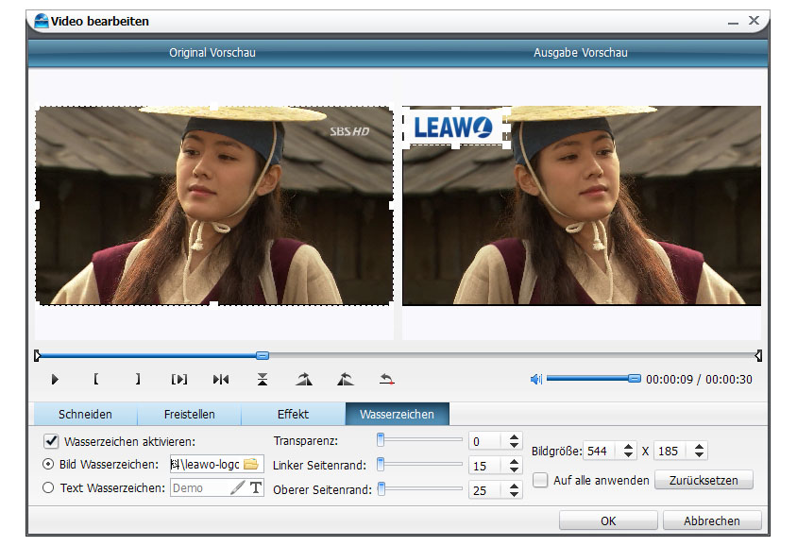This screenshot has height=546, width=797.
Task: Click the Linker Seitenrand spinner arrows
Action: (514, 466)
